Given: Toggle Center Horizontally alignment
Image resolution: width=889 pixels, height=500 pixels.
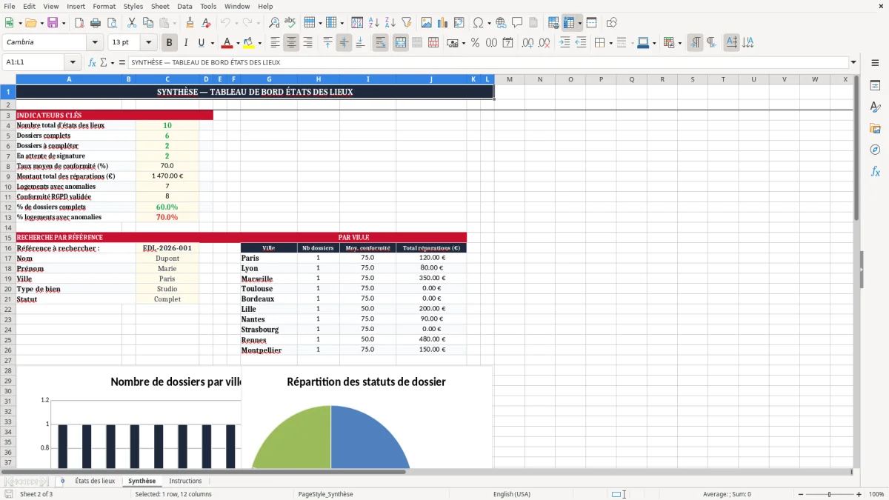Looking at the screenshot, I should pos(291,43).
